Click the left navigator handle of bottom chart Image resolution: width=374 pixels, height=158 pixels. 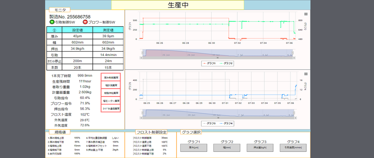(x=143, y=113)
